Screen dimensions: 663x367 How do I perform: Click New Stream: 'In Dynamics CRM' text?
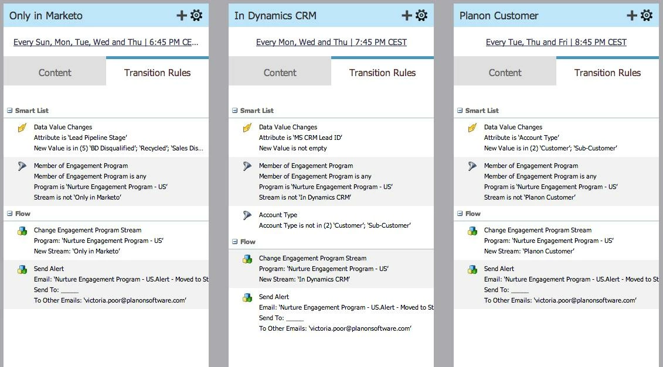[304, 279]
